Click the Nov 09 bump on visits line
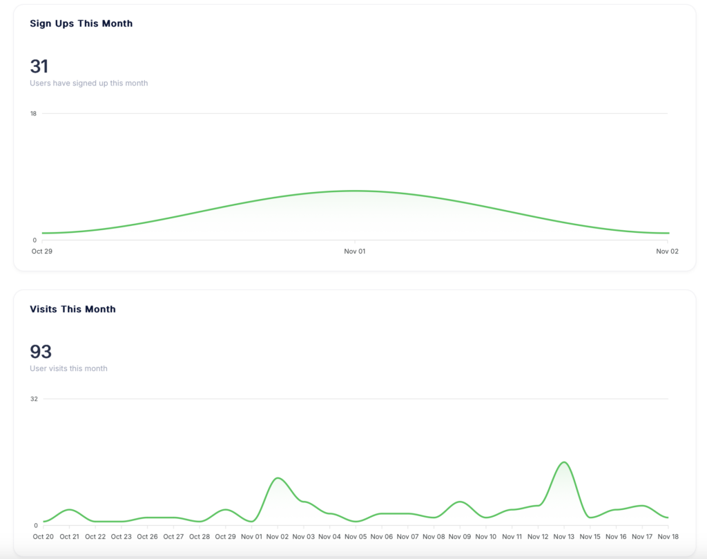The image size is (707, 559). [460, 502]
